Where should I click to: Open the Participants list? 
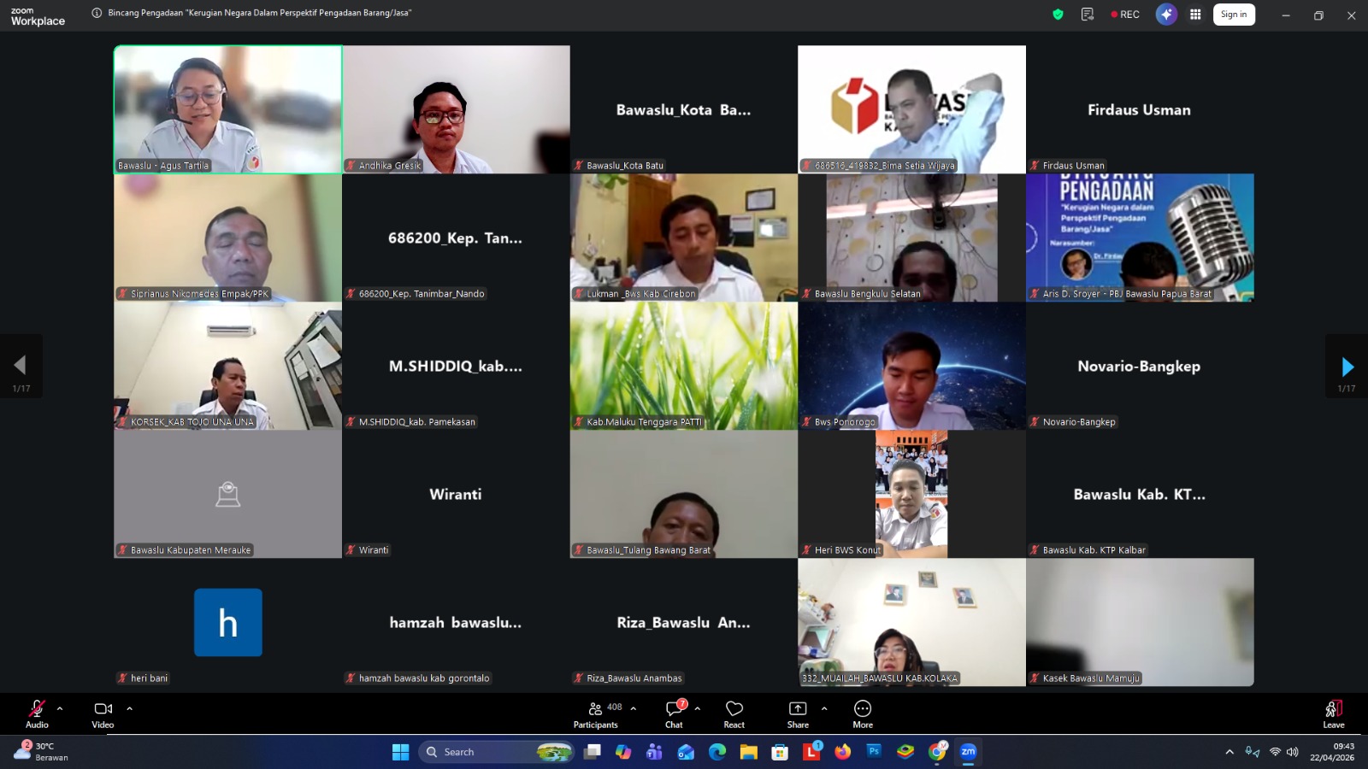coord(596,713)
